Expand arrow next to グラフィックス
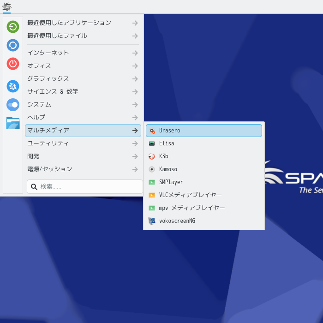The image size is (323, 323). (135, 79)
